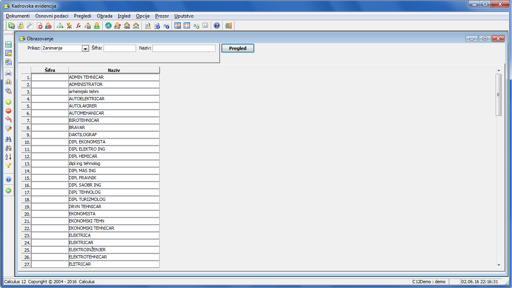Click the vertical scrollbar thumb in the table
Screen dimensions: 512x288
pyautogui.click(x=498, y=95)
